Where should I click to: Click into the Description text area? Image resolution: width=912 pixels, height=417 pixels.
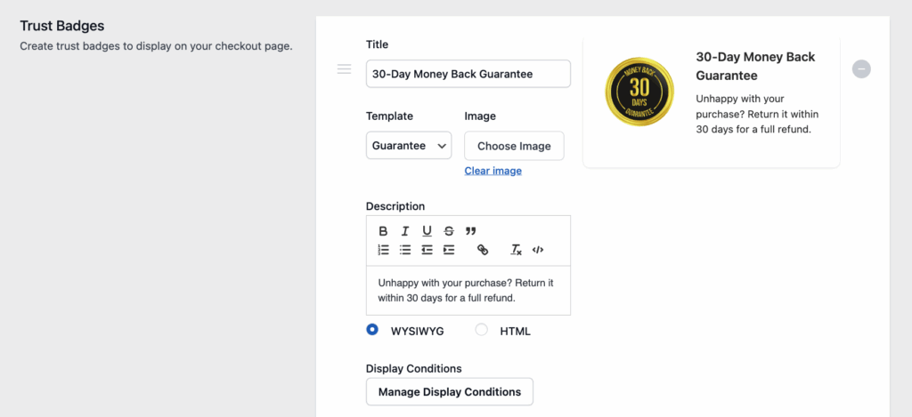tap(468, 291)
